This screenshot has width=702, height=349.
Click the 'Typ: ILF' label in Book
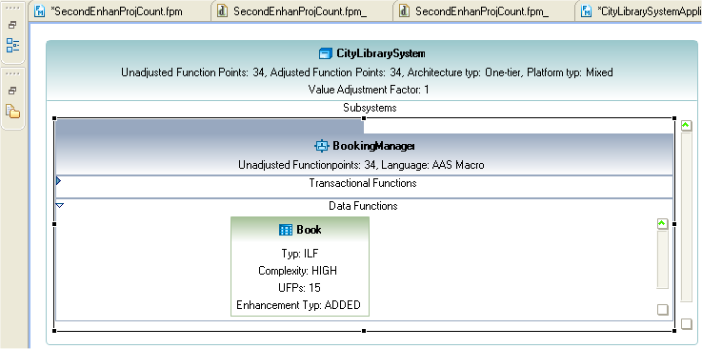tap(300, 254)
